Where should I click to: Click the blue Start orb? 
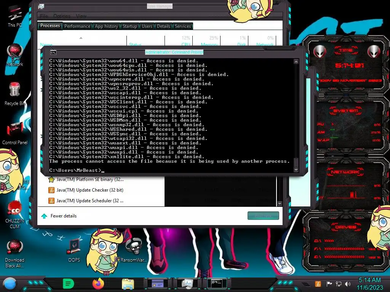click(x=10, y=284)
